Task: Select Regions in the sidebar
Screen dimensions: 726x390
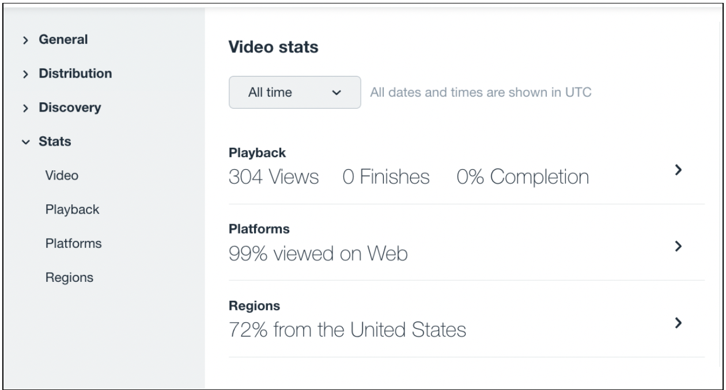Action: coord(69,278)
